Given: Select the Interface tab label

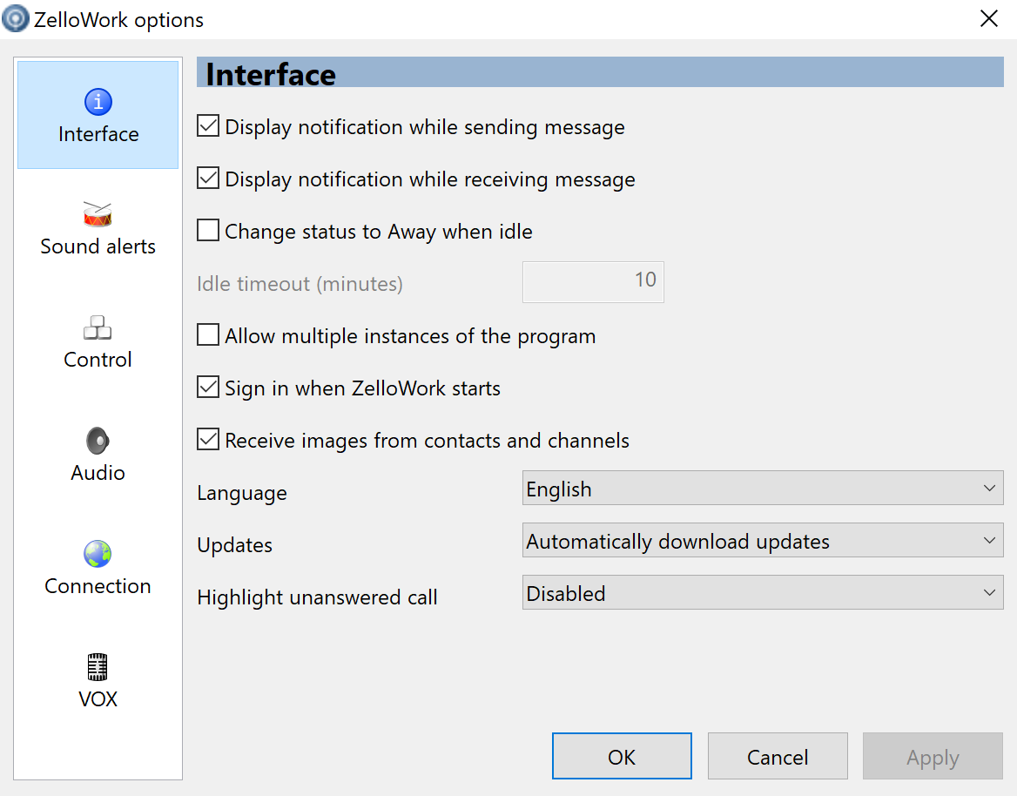Looking at the screenshot, I should pyautogui.click(x=98, y=134).
